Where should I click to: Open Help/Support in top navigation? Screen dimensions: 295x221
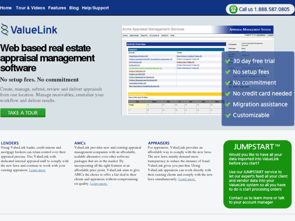click(x=95, y=8)
